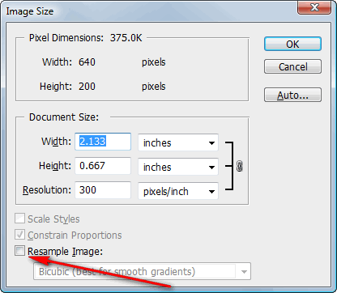Open the document Width units dropdown
Screen dimensions: 337x293
point(178,142)
